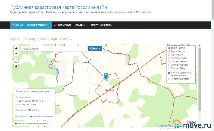Toggle fullscreen map view
The width and height of the screenshot is (214, 131).
pos(16,60)
